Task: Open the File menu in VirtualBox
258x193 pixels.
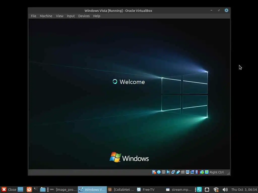Action: coord(34,16)
